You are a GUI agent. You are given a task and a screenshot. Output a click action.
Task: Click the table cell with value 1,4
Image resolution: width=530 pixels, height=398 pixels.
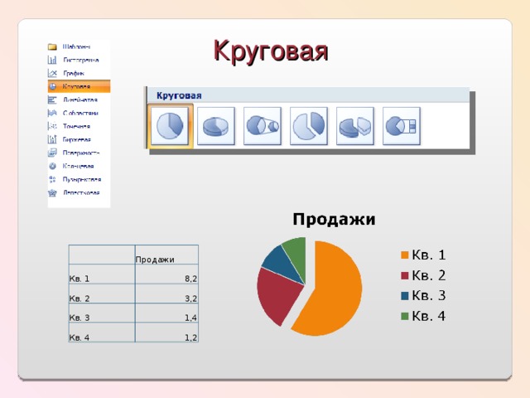pos(166,313)
